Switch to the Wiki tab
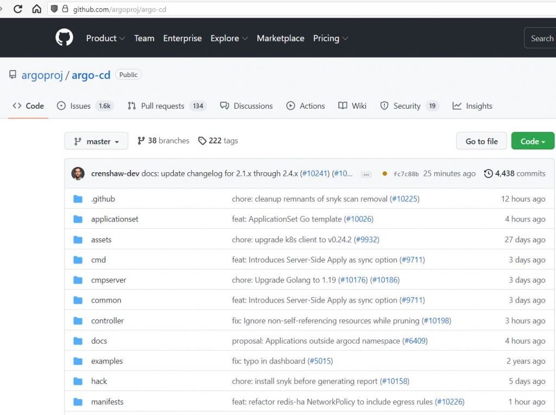This screenshot has height=415, width=556. coord(352,106)
